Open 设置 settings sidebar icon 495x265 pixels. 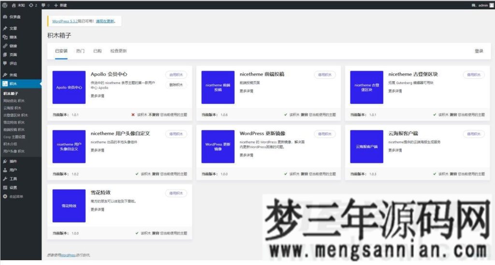(x=5, y=187)
